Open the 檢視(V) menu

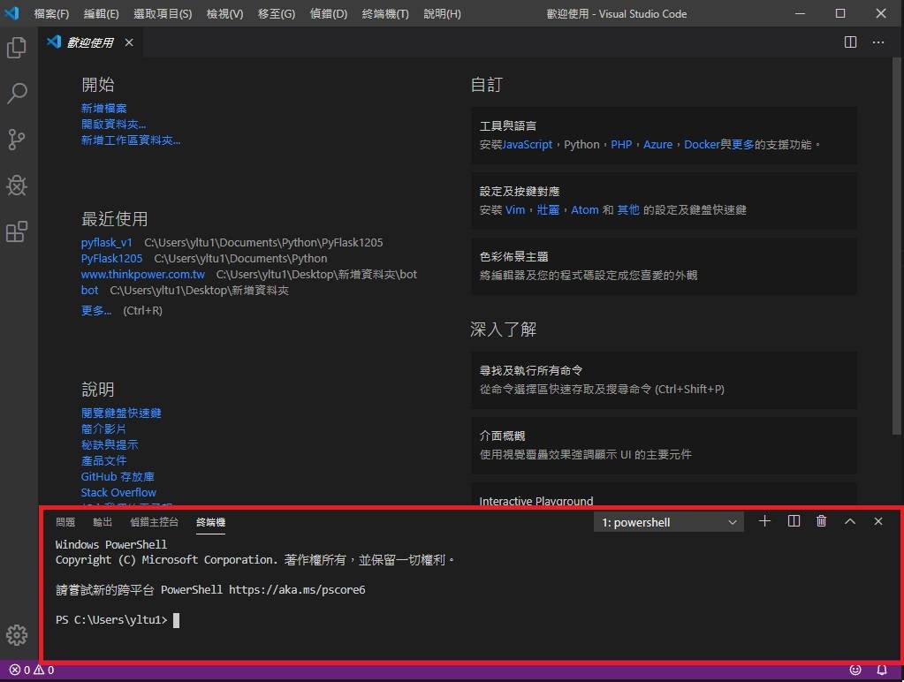tap(224, 14)
